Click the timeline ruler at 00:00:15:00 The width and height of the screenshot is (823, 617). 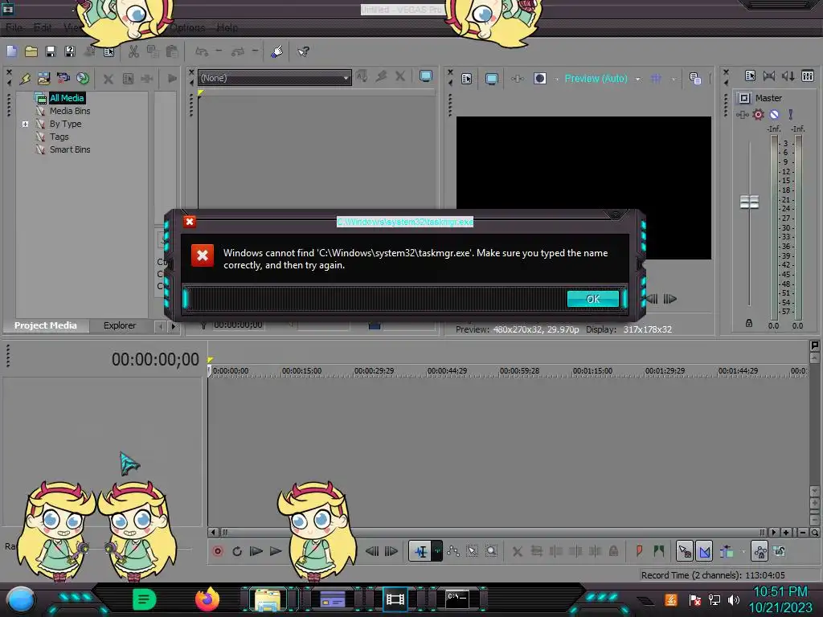(x=302, y=371)
